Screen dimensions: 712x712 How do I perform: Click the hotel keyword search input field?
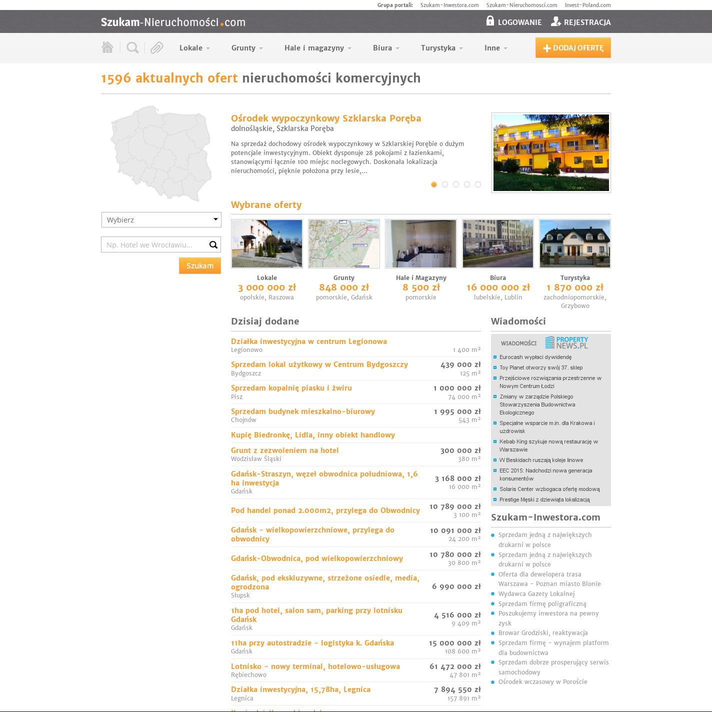click(x=154, y=244)
